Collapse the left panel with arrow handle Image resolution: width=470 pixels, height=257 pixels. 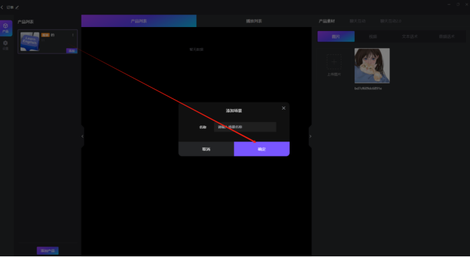pos(82,136)
